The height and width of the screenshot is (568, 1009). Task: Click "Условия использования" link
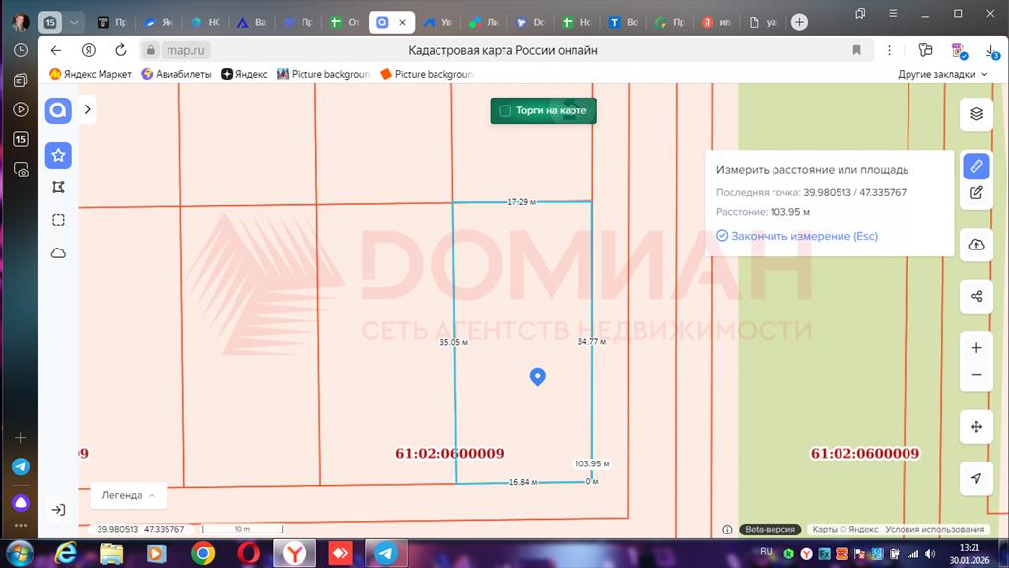(x=934, y=530)
